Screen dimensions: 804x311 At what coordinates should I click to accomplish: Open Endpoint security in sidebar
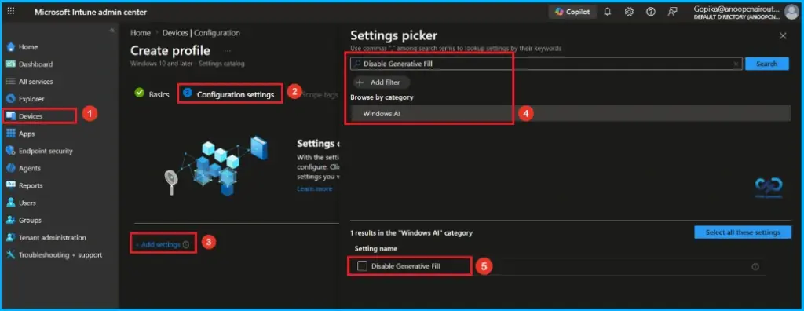(46, 151)
